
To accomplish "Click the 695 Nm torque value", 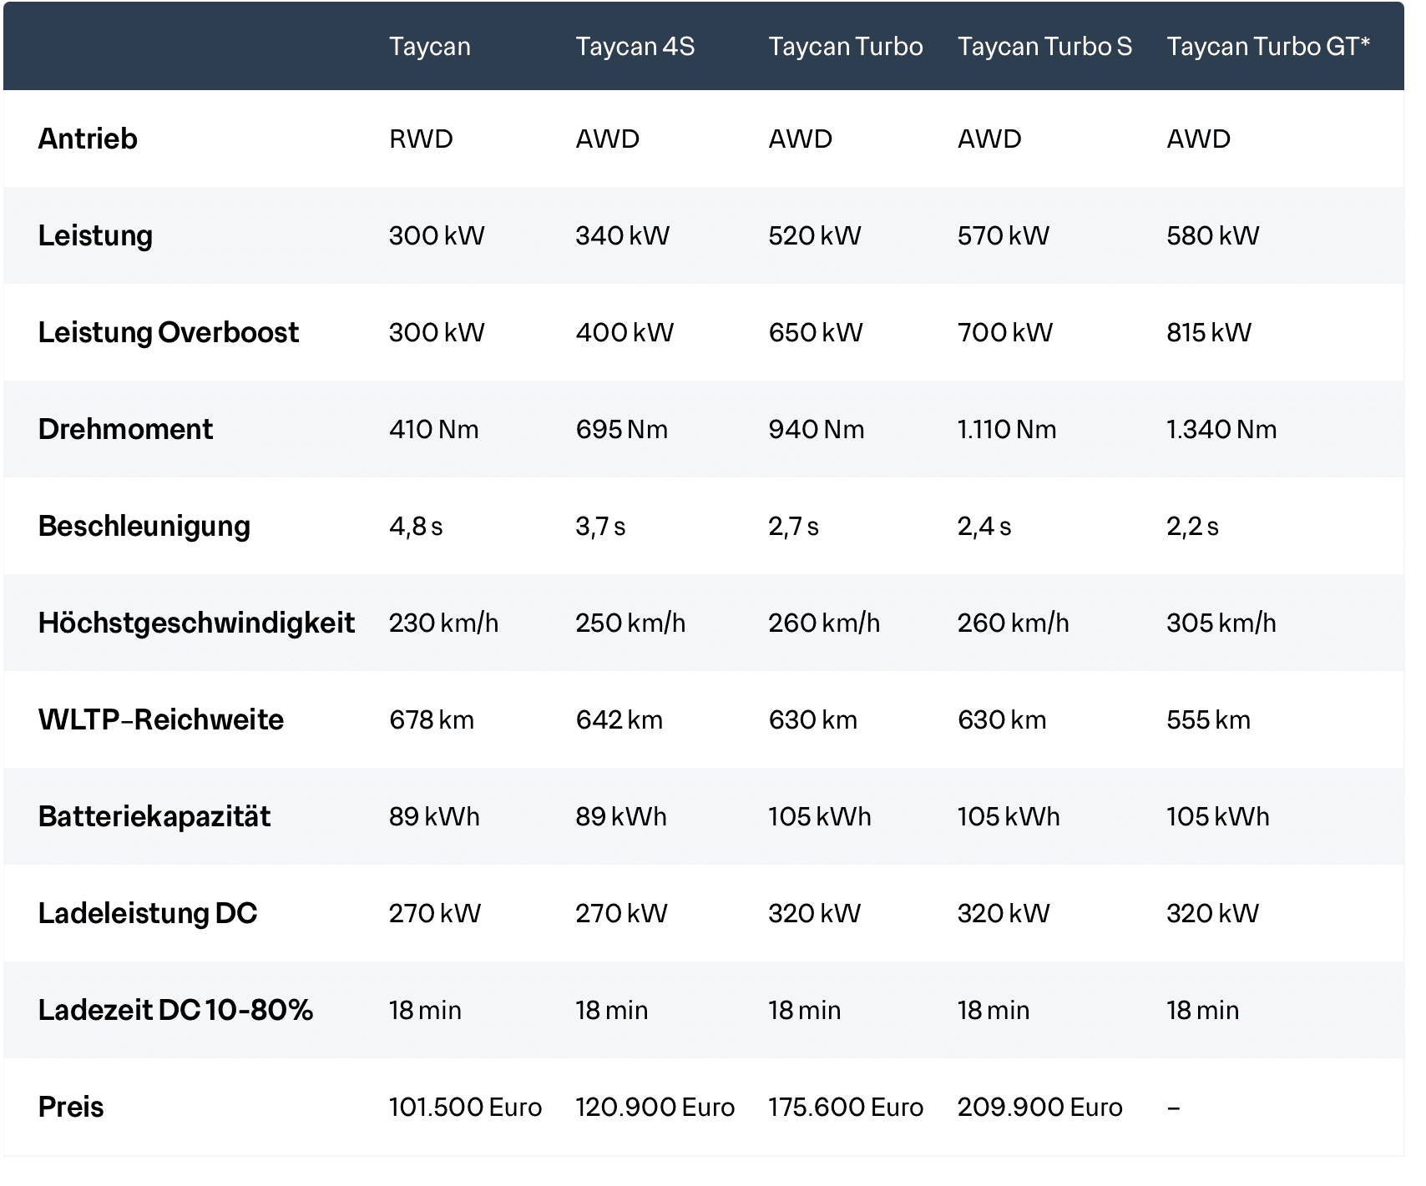I will point(621,429).
